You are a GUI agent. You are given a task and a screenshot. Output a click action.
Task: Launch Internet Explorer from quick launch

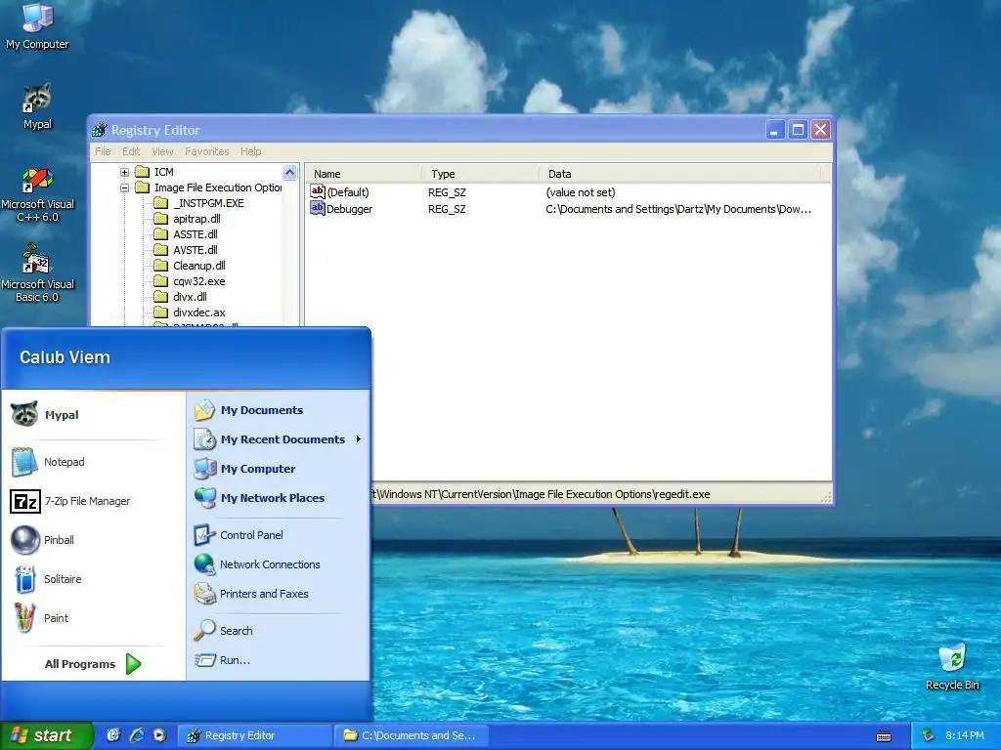tap(137, 735)
